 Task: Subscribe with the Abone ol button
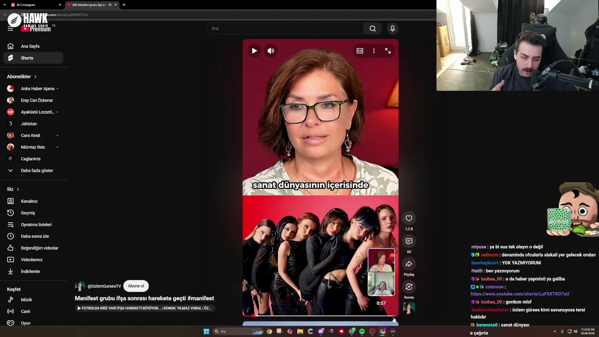[136, 286]
